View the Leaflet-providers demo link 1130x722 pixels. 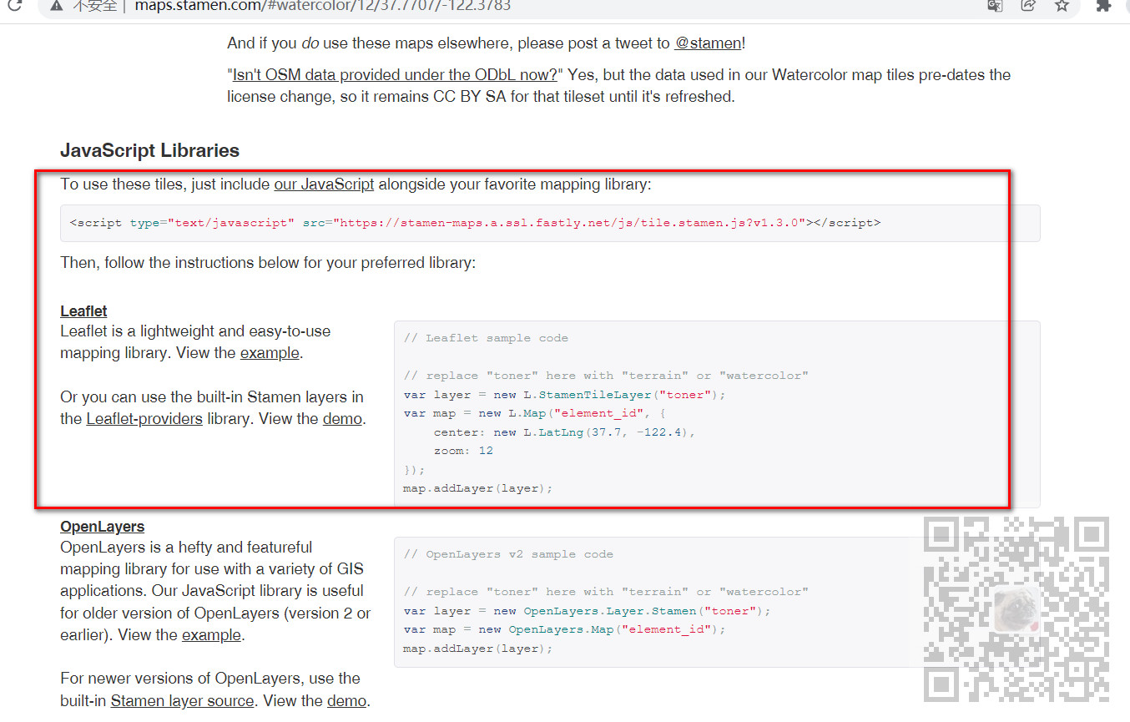point(342,418)
